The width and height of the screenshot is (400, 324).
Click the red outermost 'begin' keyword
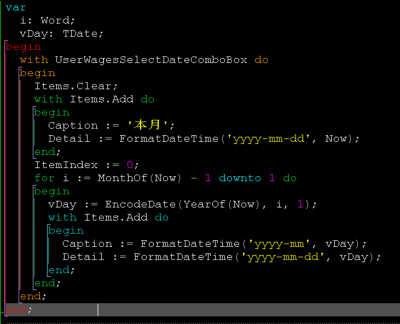23,47
